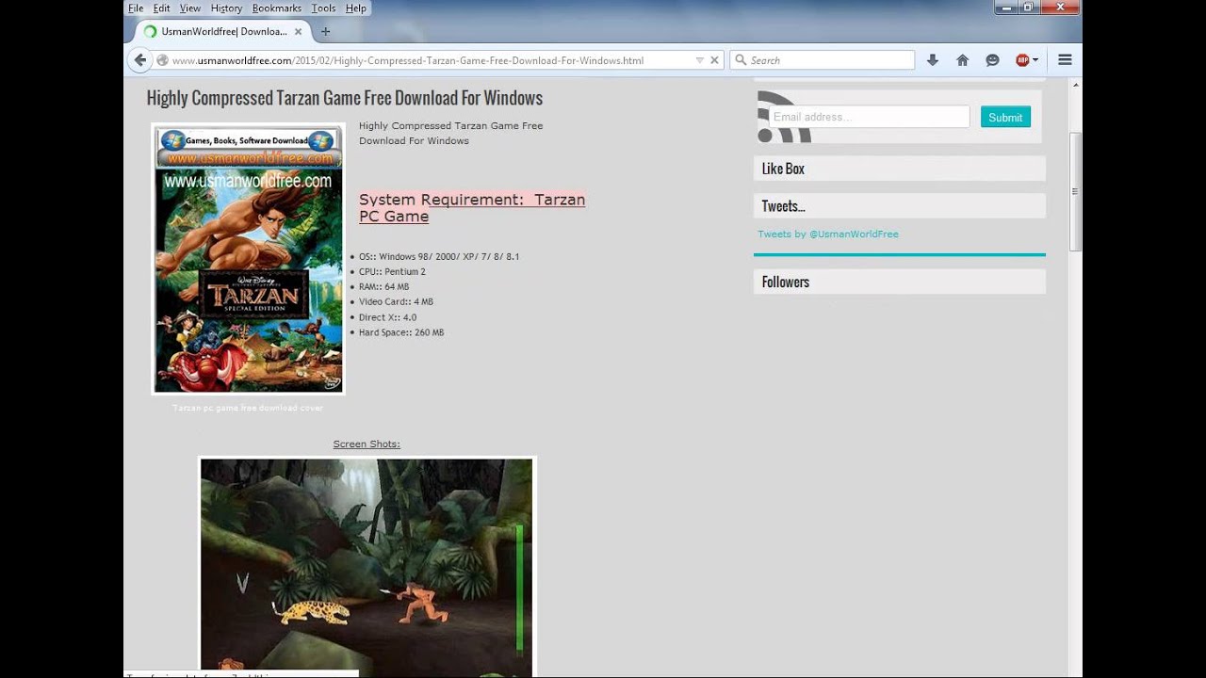
Task: Click the 'Hard Space:: 260 MB' line
Action: [401, 332]
